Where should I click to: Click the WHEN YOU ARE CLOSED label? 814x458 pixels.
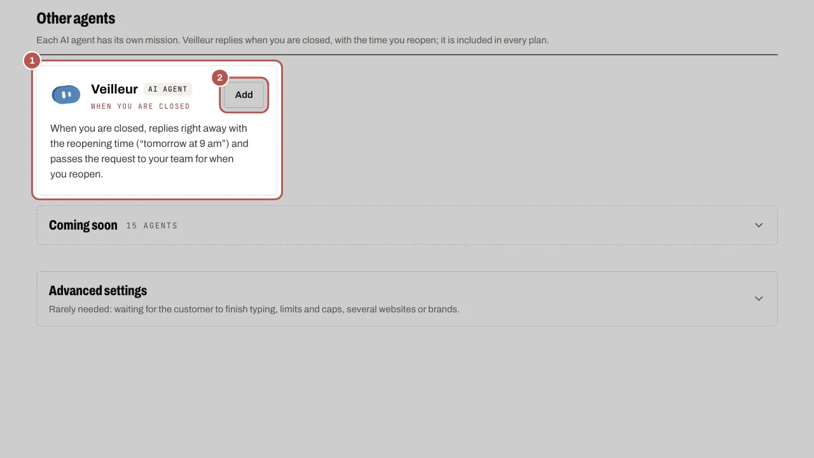141,106
